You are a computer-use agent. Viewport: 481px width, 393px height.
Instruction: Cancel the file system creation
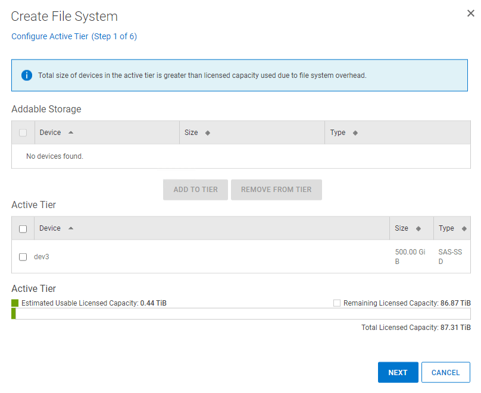(445, 372)
